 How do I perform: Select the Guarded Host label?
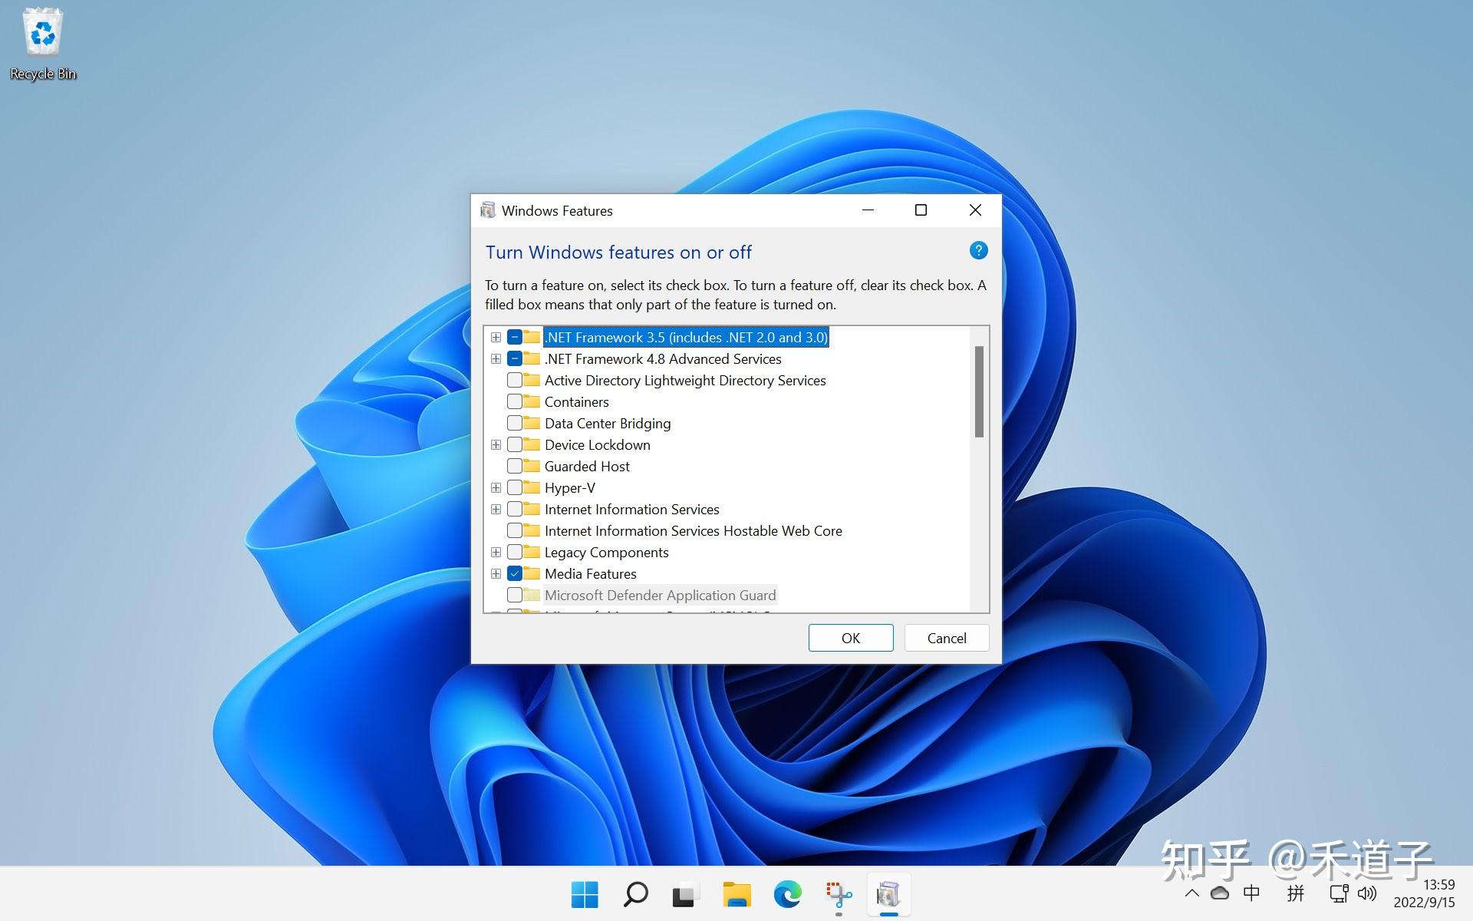587,466
